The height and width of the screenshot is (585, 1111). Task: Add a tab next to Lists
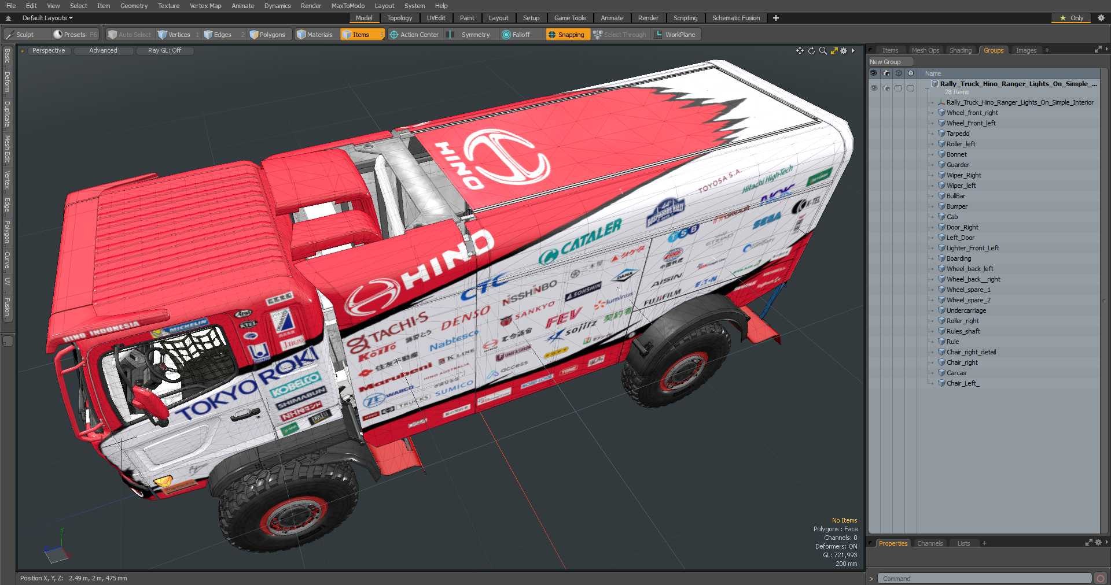(x=984, y=543)
